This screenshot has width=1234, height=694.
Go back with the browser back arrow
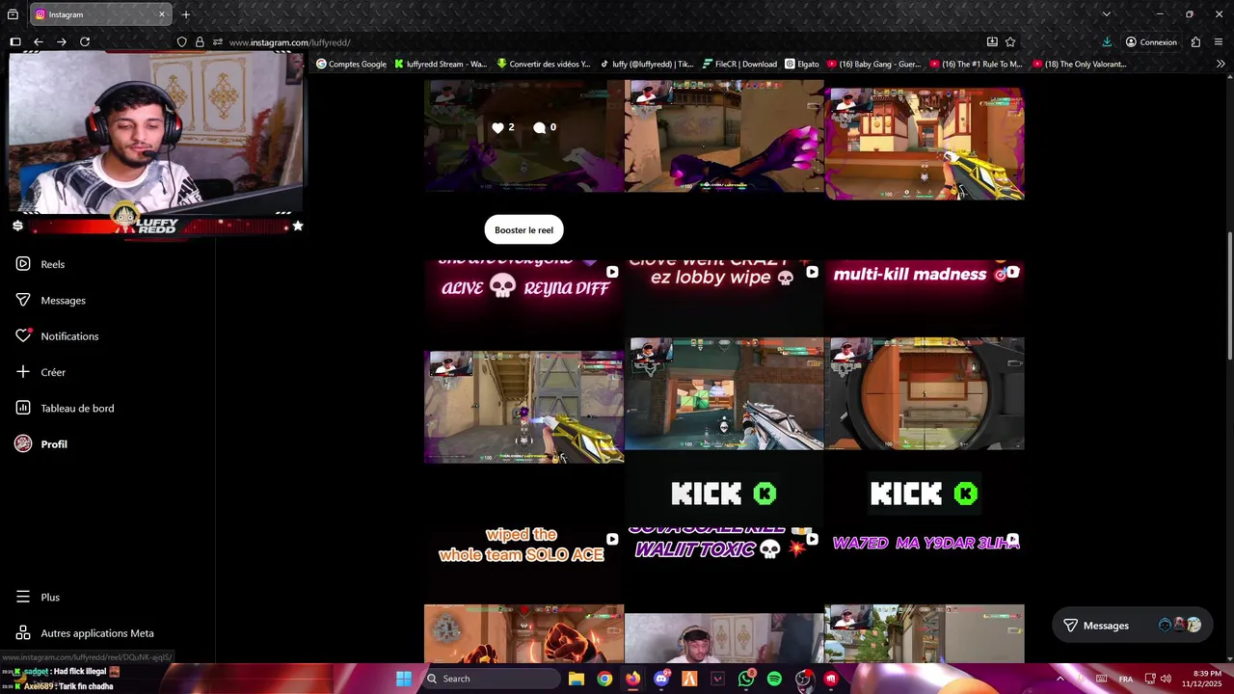(x=38, y=41)
